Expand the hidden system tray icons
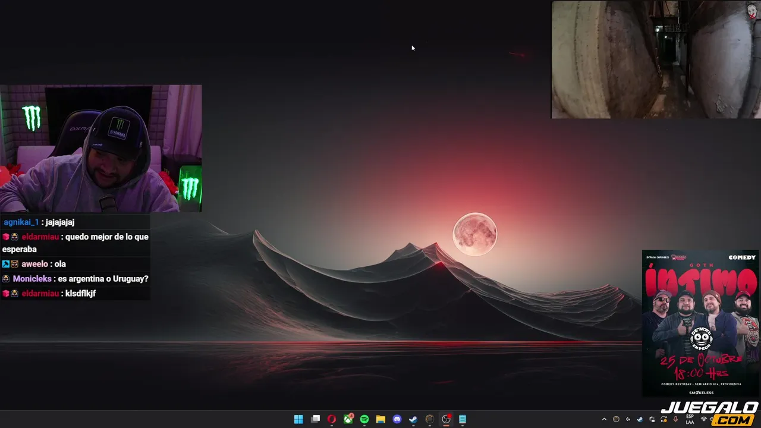This screenshot has height=428, width=761. tap(604, 419)
